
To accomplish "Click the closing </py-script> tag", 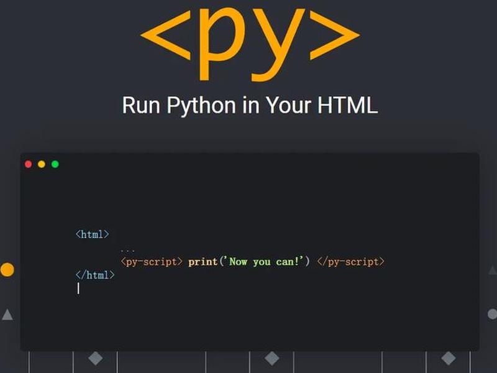I will pyautogui.click(x=350, y=262).
